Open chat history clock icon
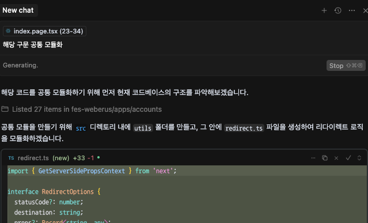The image size is (368, 223). [337, 10]
